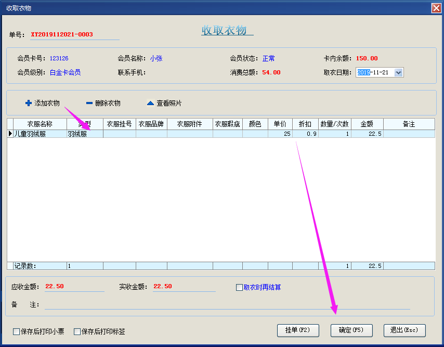This screenshot has height=347, width=444.
Task: Click the 衣服瑕疵 column header
Action: point(228,124)
